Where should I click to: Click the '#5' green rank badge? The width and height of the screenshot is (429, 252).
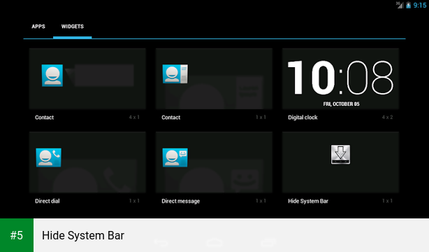coord(17,235)
